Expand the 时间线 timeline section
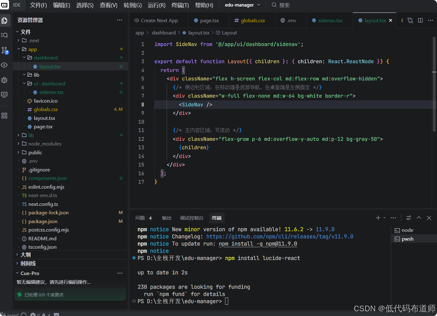The height and width of the screenshot is (316, 437). click(x=70, y=263)
